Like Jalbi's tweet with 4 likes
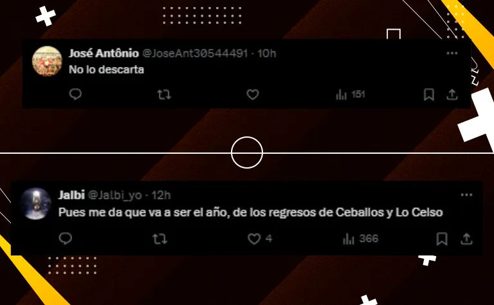 [x=260, y=239]
